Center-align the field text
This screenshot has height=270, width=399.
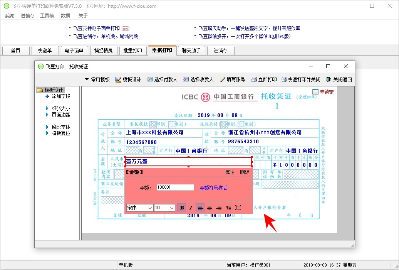click(210, 208)
